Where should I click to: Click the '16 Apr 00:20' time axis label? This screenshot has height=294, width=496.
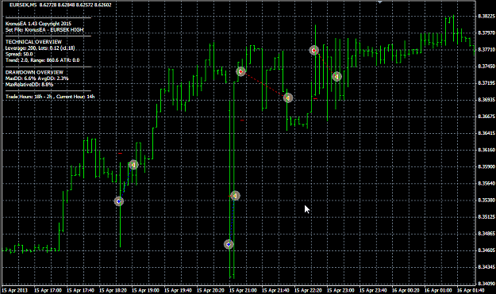point(406,290)
